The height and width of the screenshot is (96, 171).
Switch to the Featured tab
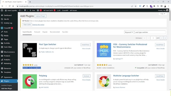pyautogui.click(x=37, y=32)
